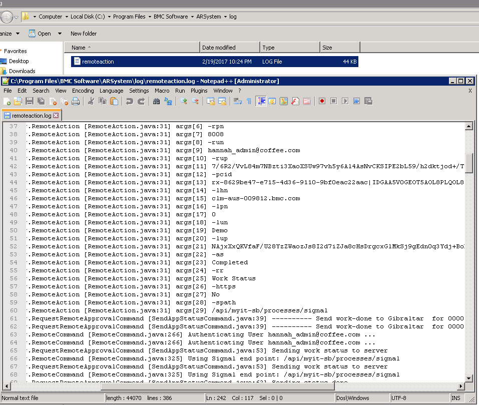Open Find with the binoculars icon
The height and width of the screenshot is (405, 479).
[x=156, y=102]
